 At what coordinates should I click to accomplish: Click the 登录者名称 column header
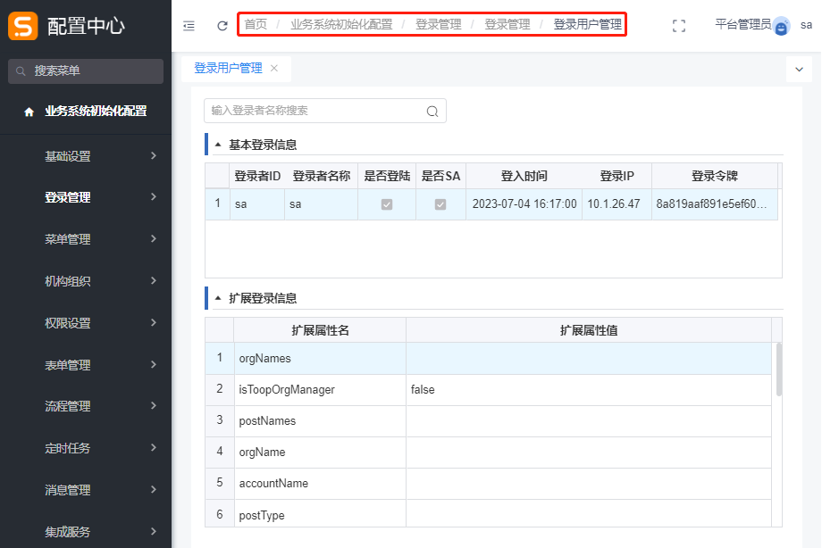(x=321, y=177)
